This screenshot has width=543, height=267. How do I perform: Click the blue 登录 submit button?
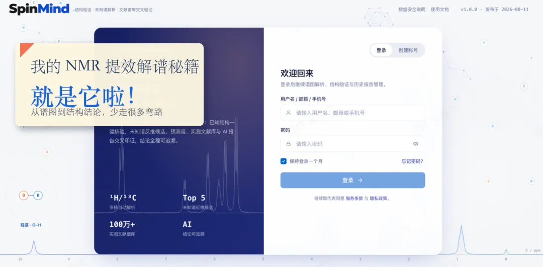tap(352, 180)
